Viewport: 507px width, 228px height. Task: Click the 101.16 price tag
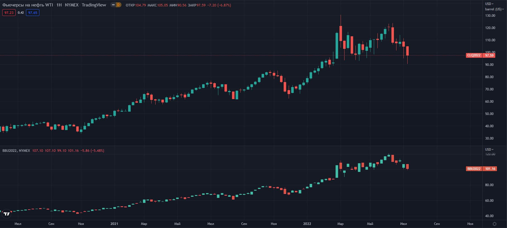coord(490,169)
